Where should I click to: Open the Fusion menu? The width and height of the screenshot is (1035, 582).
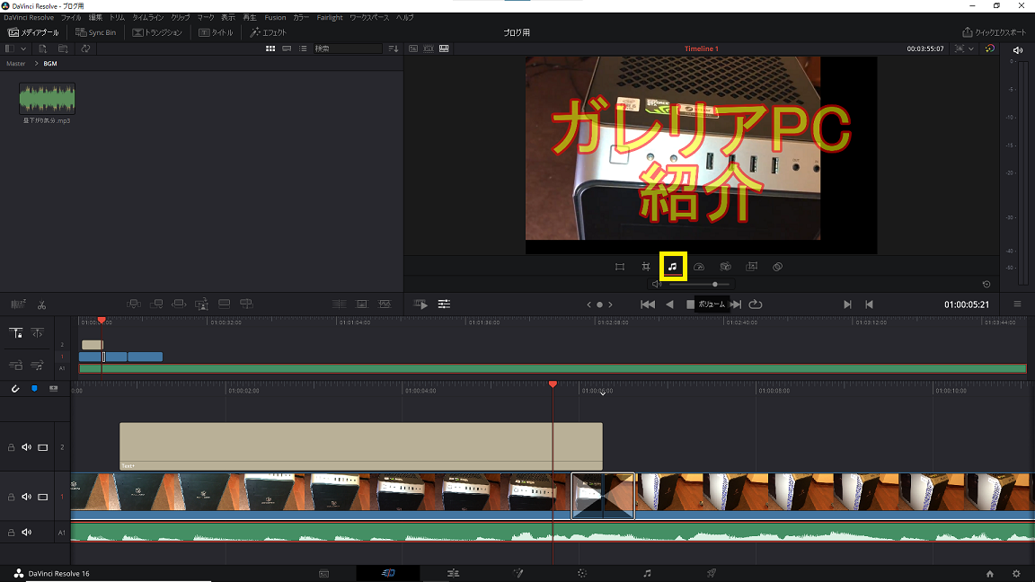coord(275,18)
